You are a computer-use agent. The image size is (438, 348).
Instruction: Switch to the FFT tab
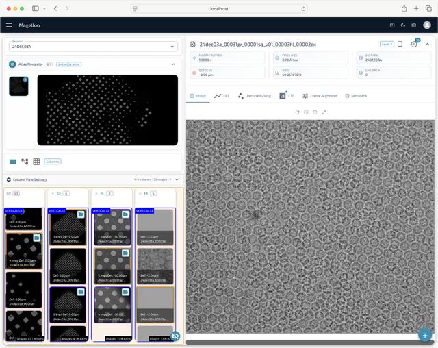pyautogui.click(x=222, y=96)
